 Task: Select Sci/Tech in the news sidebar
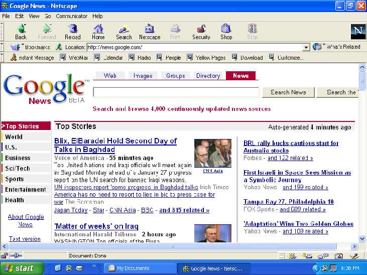18,169
